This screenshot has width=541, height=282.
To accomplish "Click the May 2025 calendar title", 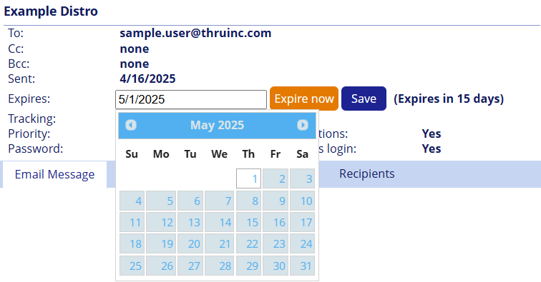I will (217, 125).
